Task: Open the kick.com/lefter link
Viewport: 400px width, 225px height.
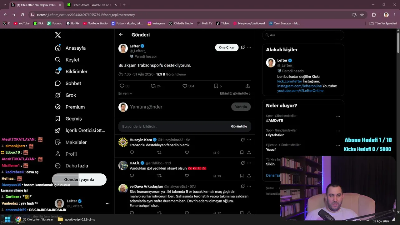Action: click(x=290, y=81)
